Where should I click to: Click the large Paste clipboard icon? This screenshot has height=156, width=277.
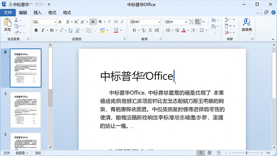click(7, 22)
